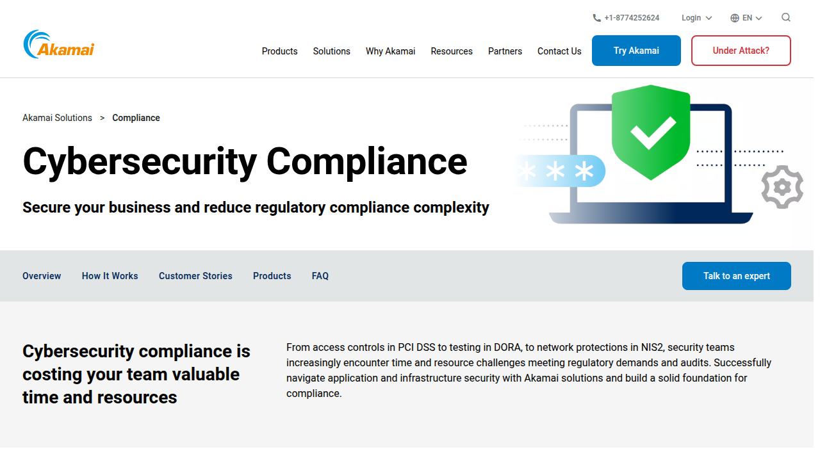The image size is (820, 461).
Task: Open the Partners menu
Action: (505, 51)
